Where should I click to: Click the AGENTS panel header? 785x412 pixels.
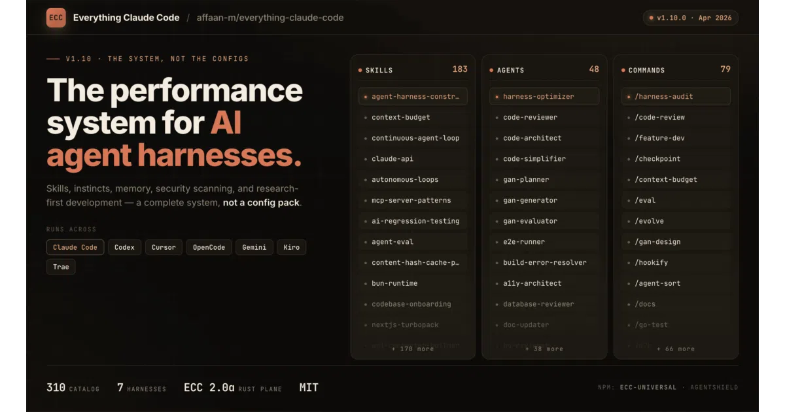pyautogui.click(x=544, y=69)
